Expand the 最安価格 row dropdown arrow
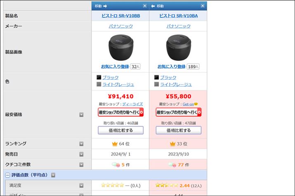 pos(81,115)
